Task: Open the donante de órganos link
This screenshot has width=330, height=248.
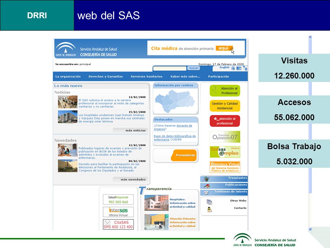Action: 173,127
